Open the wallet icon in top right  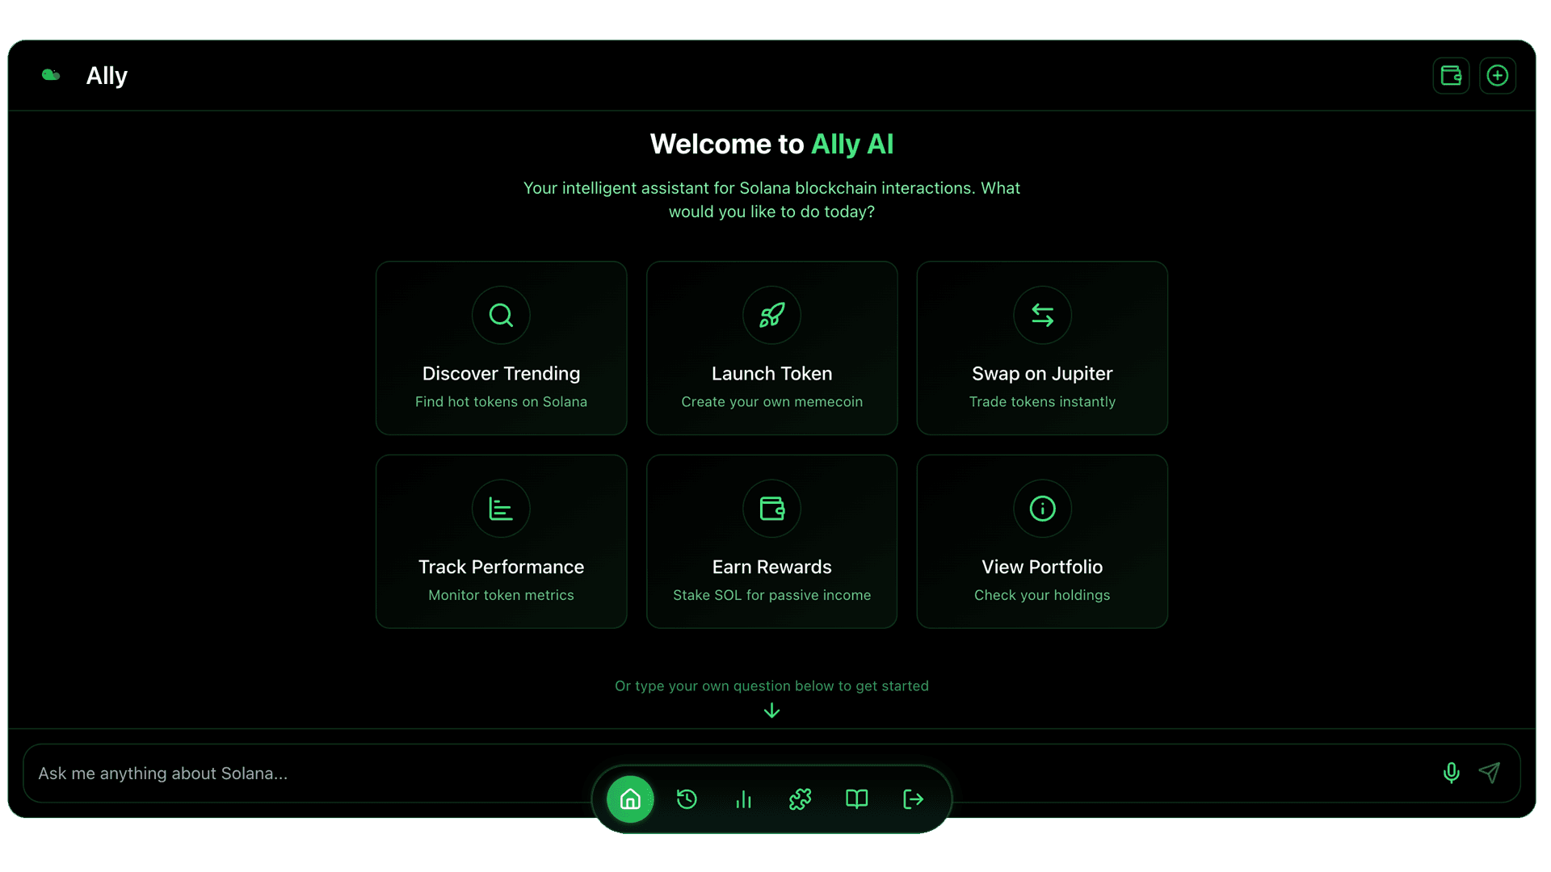click(x=1452, y=76)
